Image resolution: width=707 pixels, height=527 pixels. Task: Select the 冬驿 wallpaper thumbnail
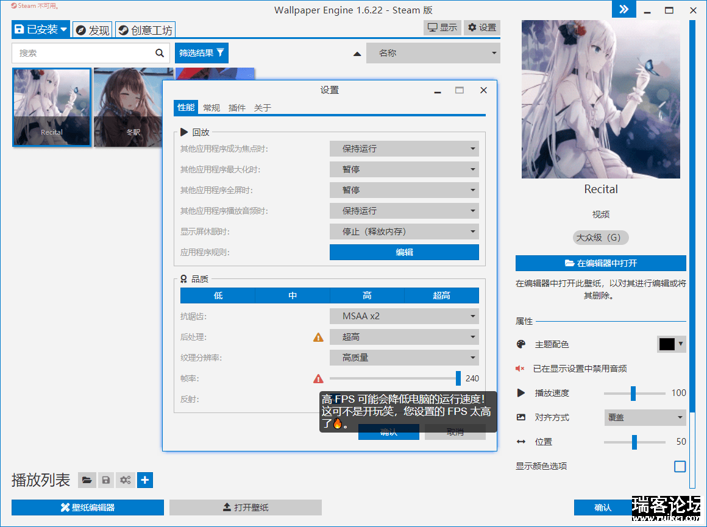(x=128, y=107)
